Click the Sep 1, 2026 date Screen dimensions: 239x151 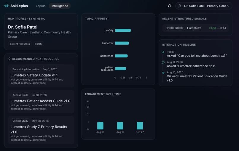50,69
